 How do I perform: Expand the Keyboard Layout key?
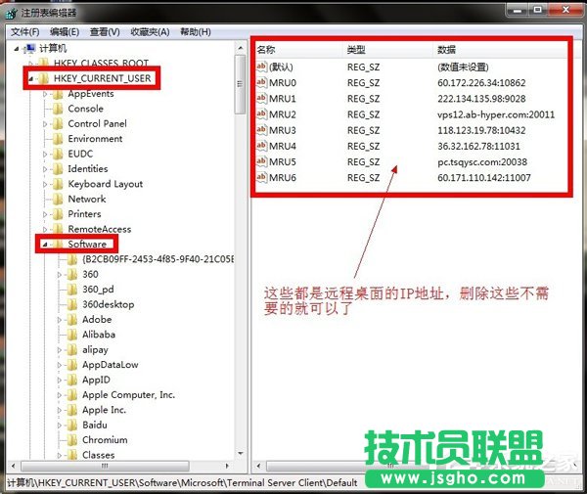(45, 184)
